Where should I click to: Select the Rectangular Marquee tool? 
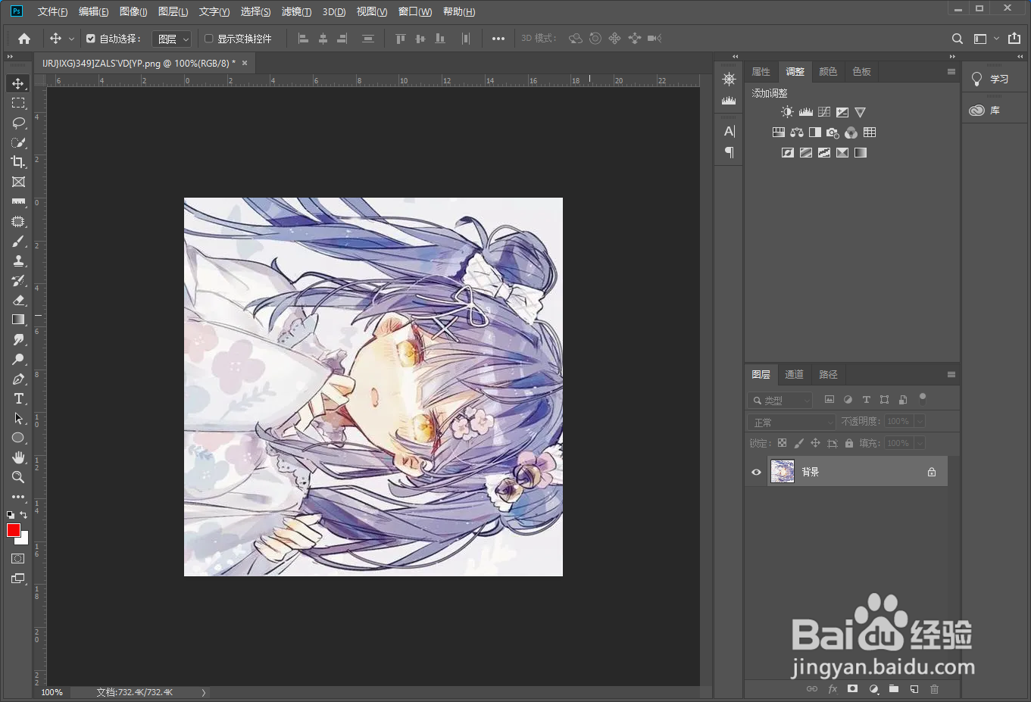point(18,103)
